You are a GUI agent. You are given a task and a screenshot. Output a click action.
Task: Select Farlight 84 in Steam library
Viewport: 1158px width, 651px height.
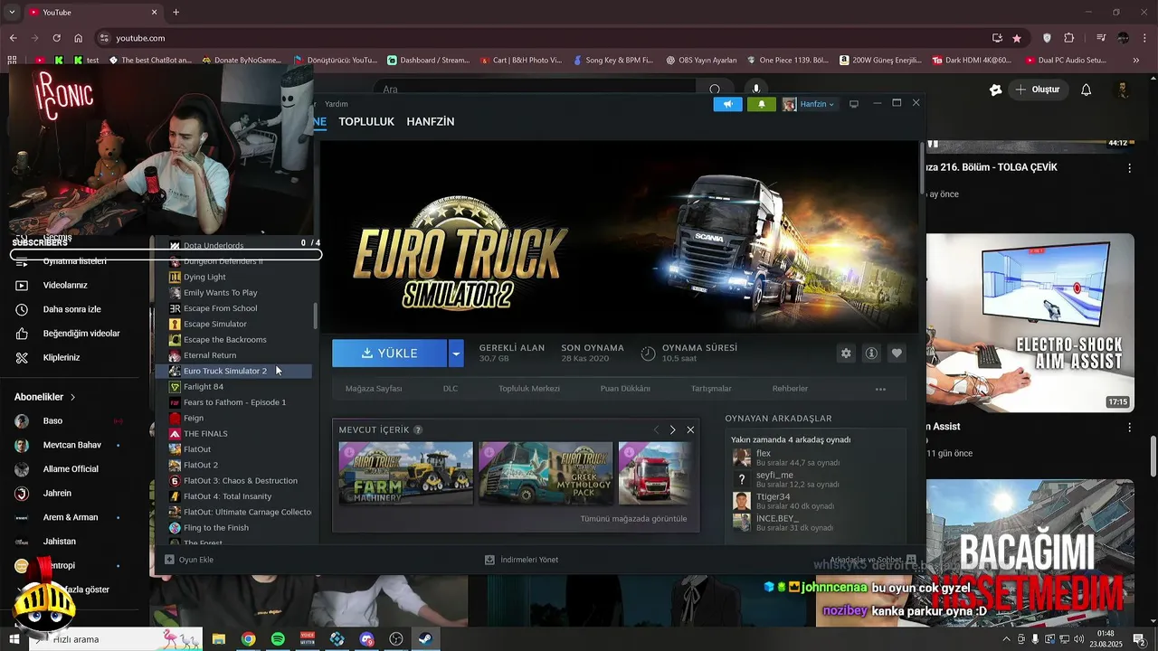[204, 387]
